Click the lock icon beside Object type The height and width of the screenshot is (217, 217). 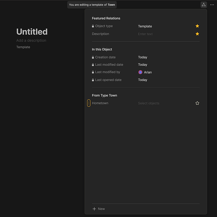93,26
